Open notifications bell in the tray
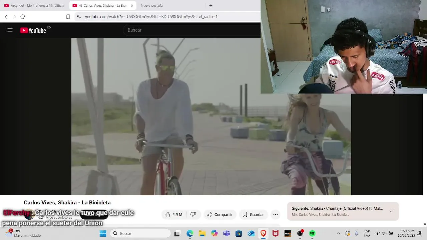 [x=420, y=234]
